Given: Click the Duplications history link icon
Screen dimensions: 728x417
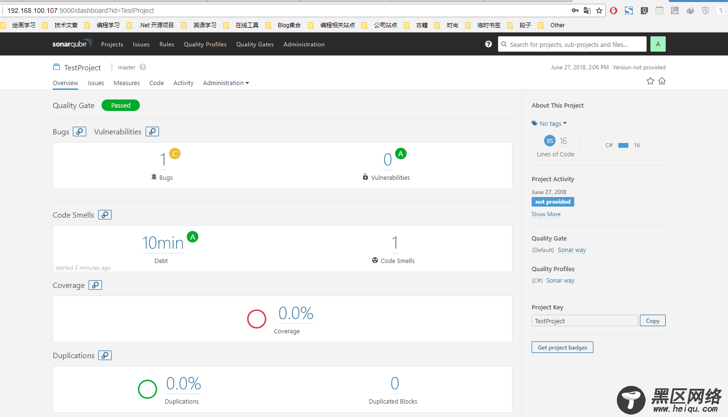Looking at the screenshot, I should 105,355.
